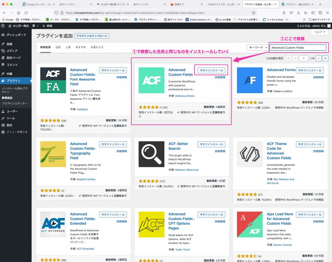The height and width of the screenshot is (262, 332).
Task: Install Advanced Custom Fields by Delicious Brains
Action: coord(211,70)
